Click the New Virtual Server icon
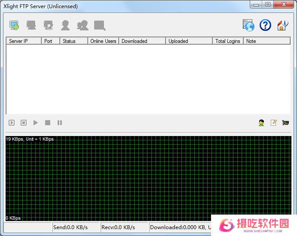The image size is (297, 236). 14,25
